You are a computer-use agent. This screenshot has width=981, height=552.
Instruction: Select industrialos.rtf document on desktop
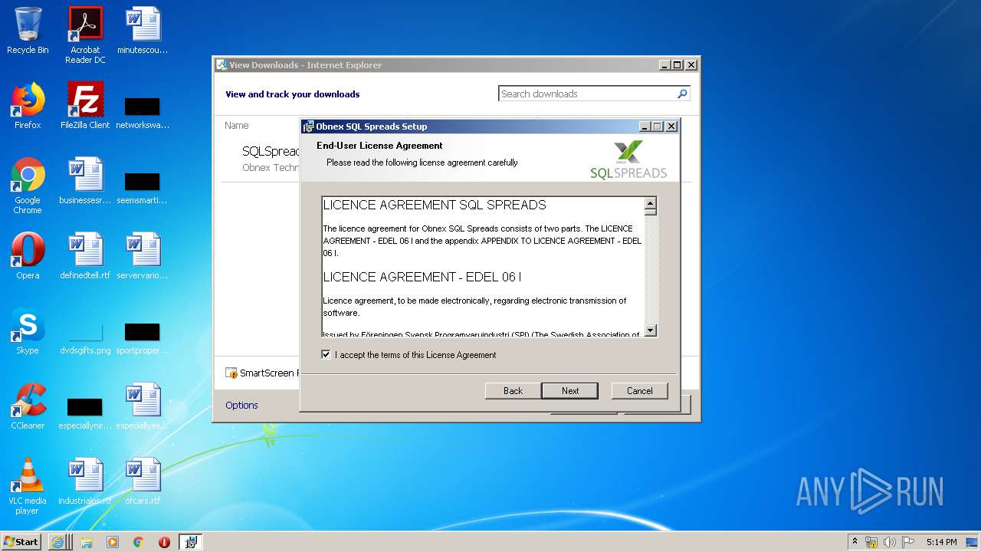pos(85,481)
